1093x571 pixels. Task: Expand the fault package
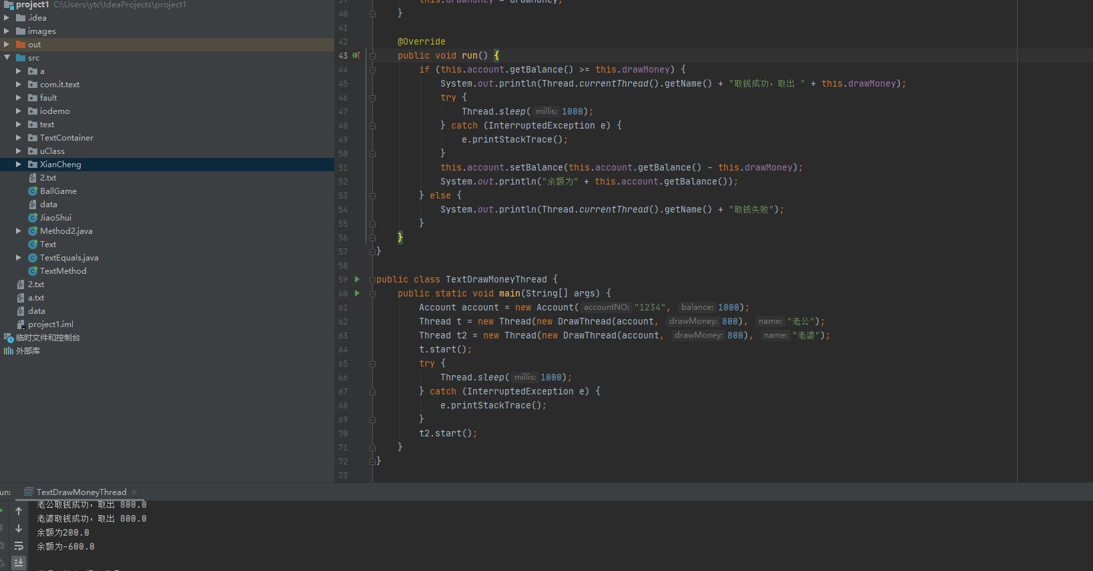point(19,98)
